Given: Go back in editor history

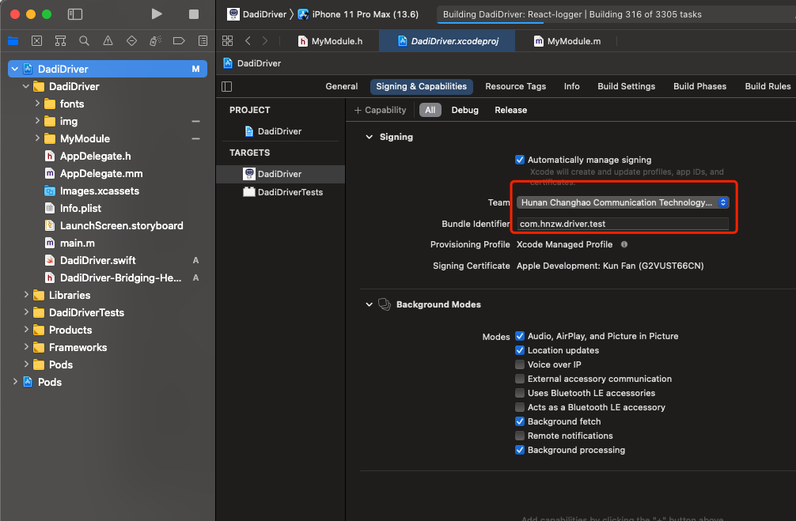Looking at the screenshot, I should tap(248, 41).
